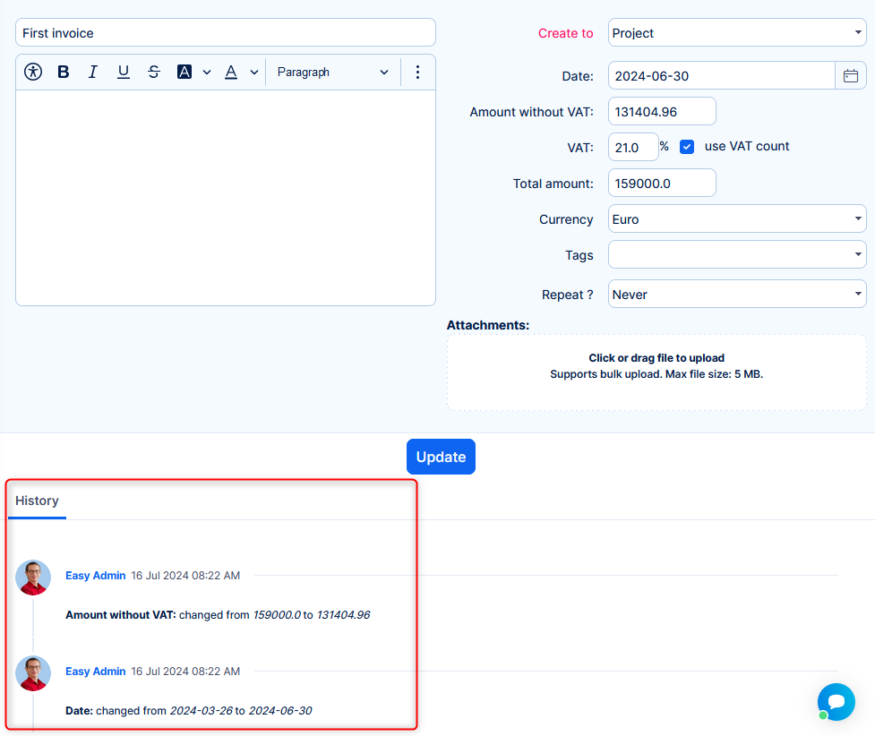
Task: Open the Repeat Never dropdown
Action: tap(736, 295)
